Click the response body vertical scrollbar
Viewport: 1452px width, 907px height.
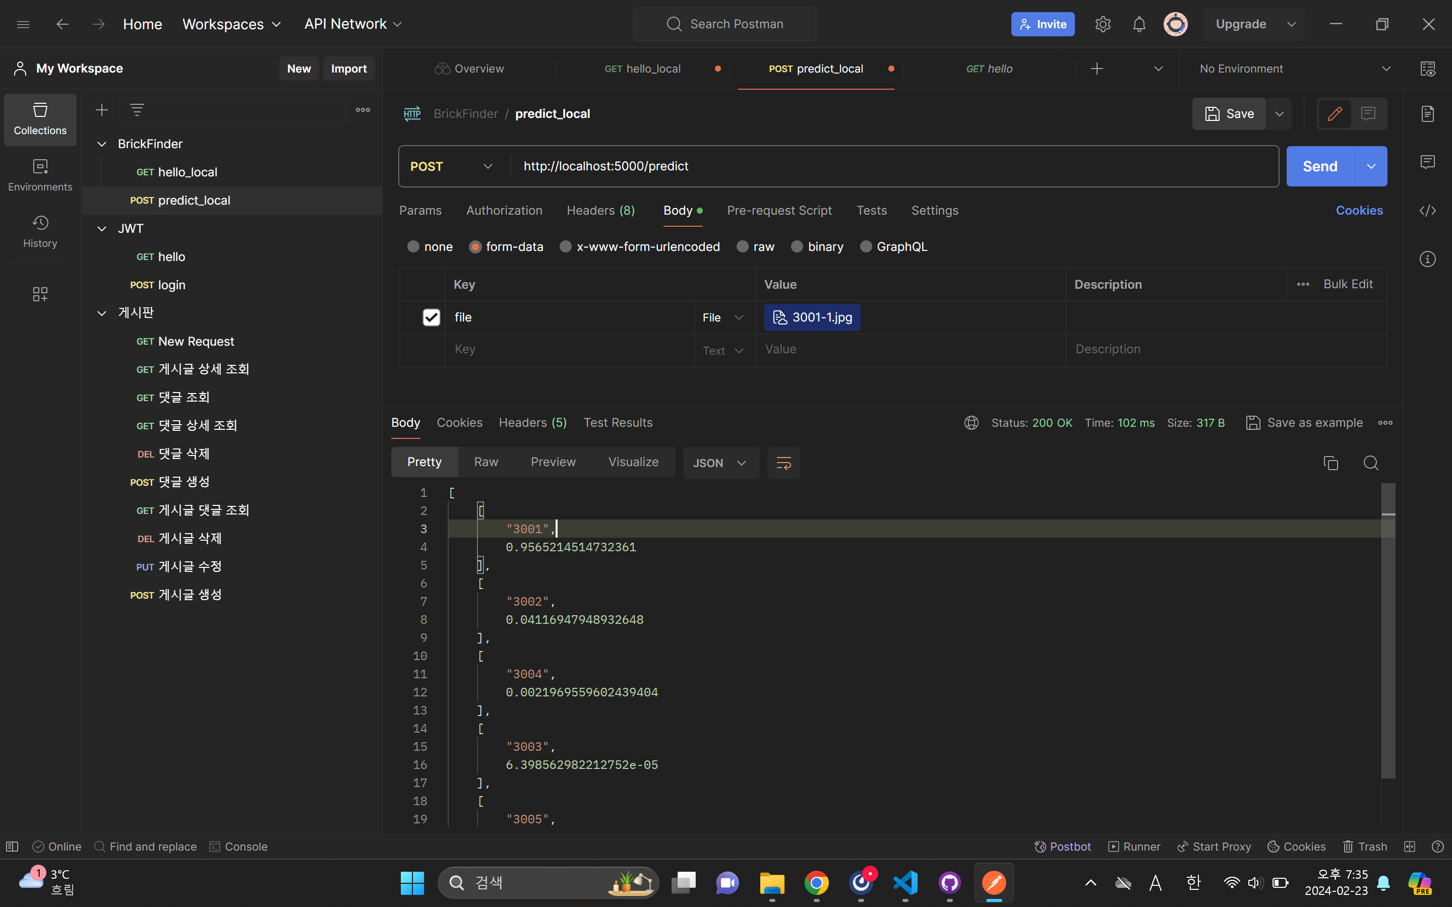pos(1388,630)
